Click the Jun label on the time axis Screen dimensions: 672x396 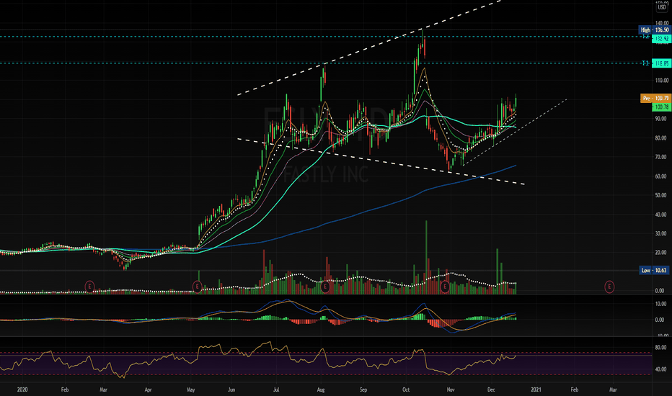click(x=231, y=390)
